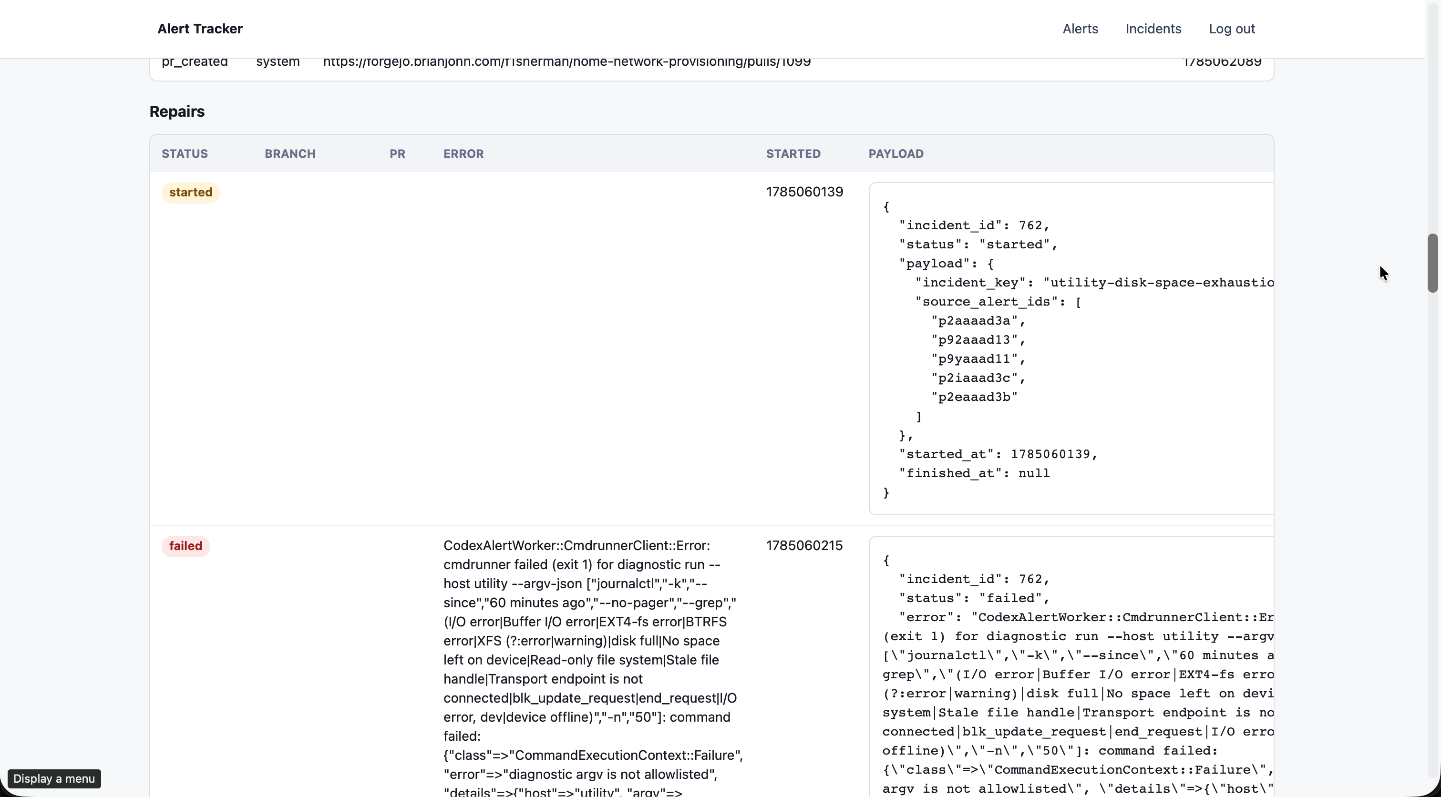Click Log out in the header
The width and height of the screenshot is (1441, 797).
tap(1232, 29)
